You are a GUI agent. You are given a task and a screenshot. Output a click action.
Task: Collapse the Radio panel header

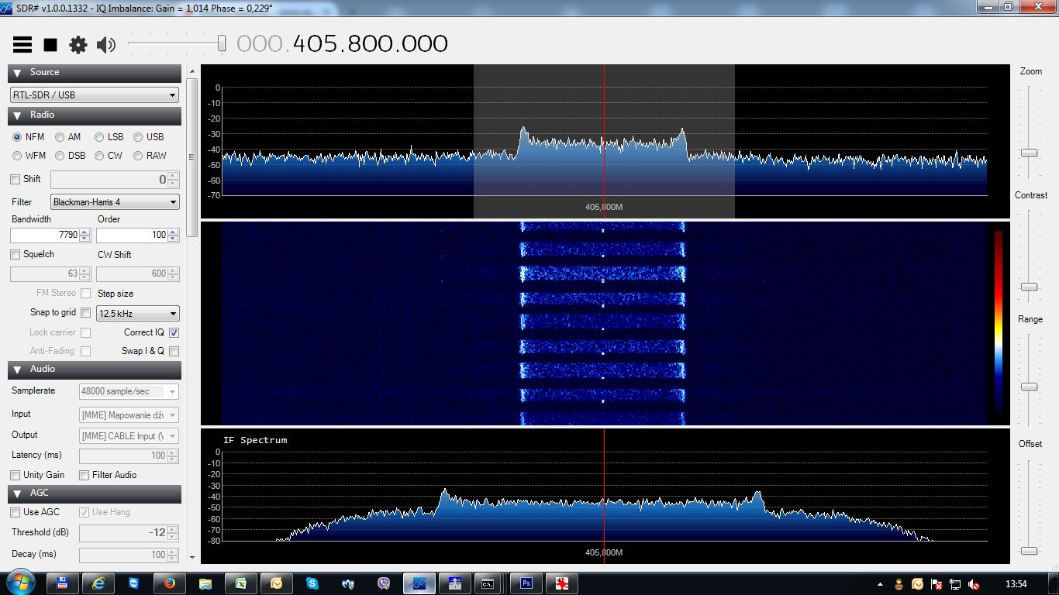(x=95, y=115)
